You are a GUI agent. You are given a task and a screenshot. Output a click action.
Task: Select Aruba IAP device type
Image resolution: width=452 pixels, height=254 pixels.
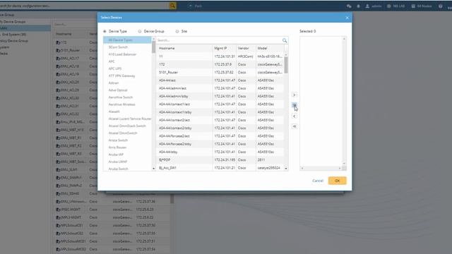coord(127,155)
